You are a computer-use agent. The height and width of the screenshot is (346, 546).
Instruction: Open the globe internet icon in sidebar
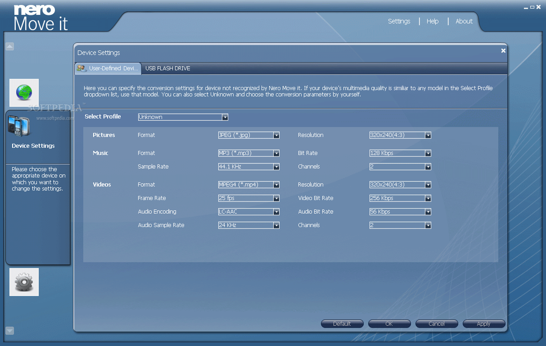[24, 93]
